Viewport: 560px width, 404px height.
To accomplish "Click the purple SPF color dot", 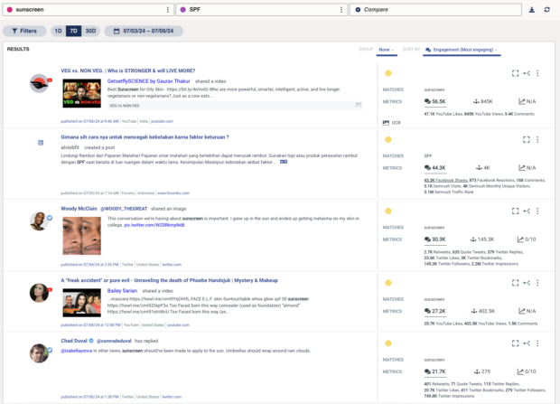I will click(x=182, y=10).
